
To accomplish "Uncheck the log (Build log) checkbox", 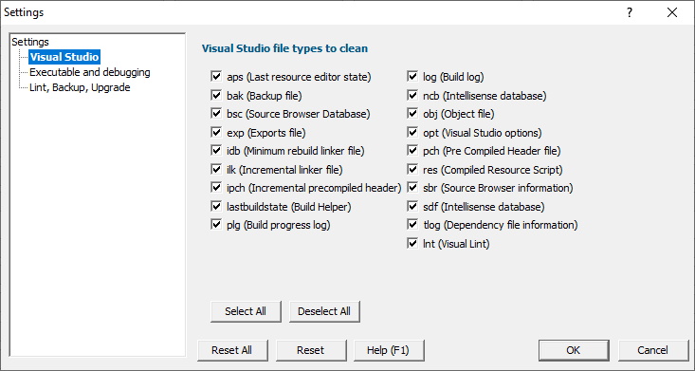I will click(x=412, y=77).
